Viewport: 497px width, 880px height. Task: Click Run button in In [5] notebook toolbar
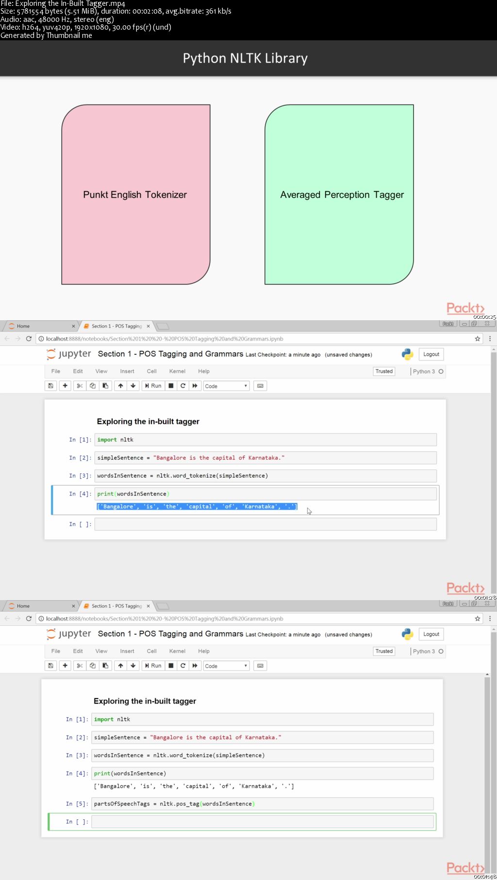[153, 666]
